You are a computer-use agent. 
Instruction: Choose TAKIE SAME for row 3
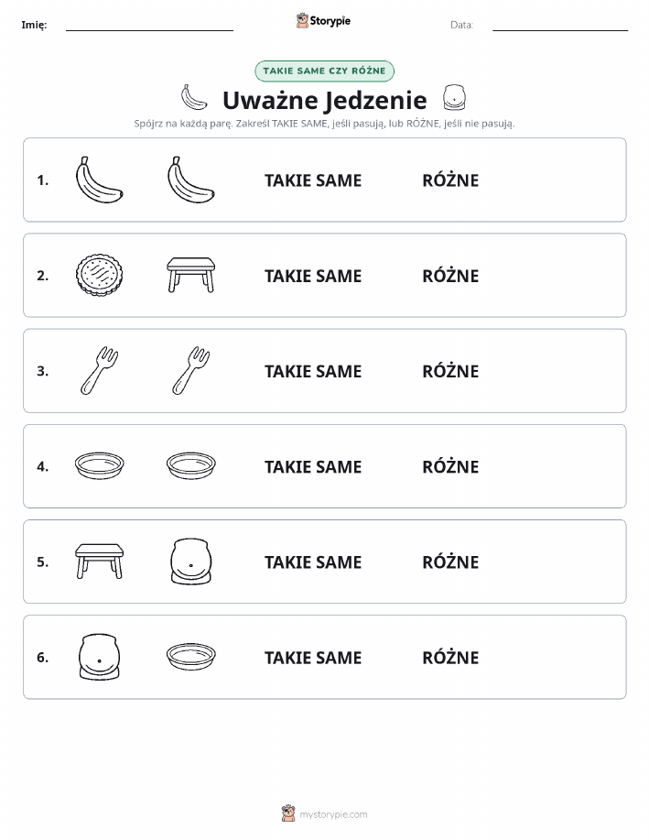coord(313,371)
